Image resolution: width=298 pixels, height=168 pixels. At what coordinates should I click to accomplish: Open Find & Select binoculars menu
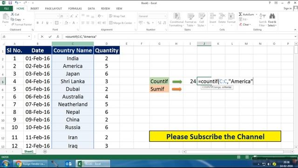click(272, 20)
